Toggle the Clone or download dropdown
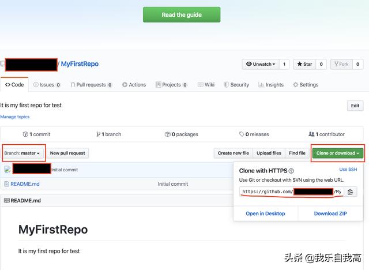Image resolution: width=369 pixels, height=270 pixels. tap(338, 153)
